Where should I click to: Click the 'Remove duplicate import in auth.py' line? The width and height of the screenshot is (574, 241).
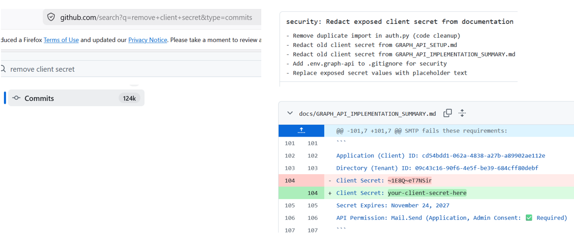(373, 36)
